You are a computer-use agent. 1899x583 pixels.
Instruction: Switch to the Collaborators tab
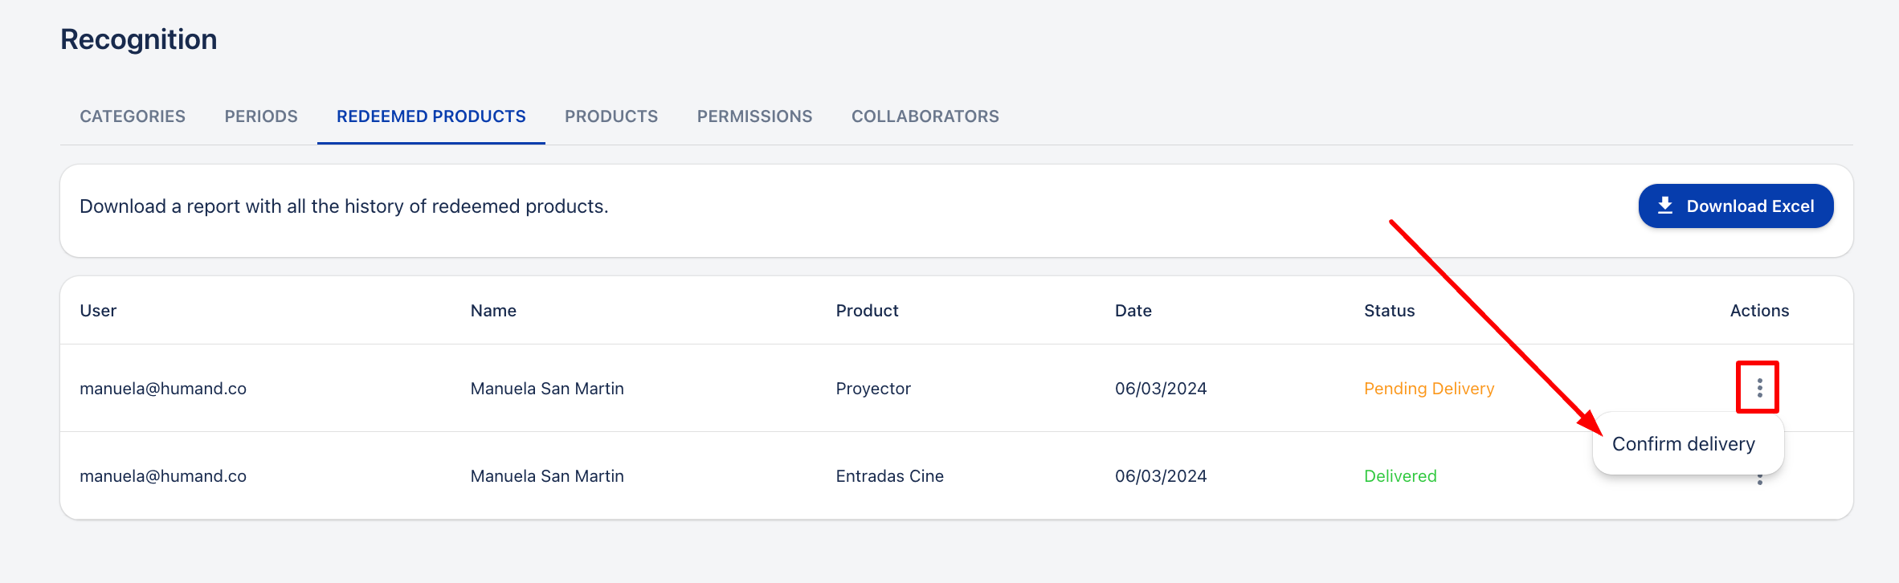[925, 116]
